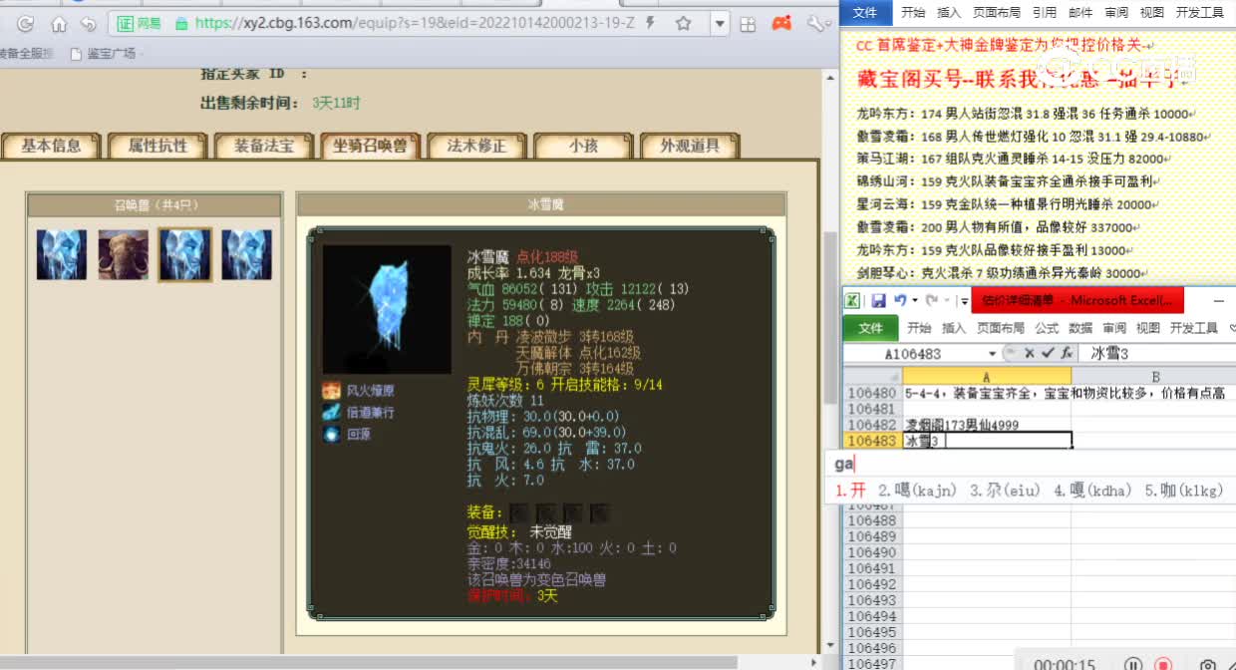Bookmark page with the star icon
The width and height of the screenshot is (1236, 670).
tap(683, 23)
